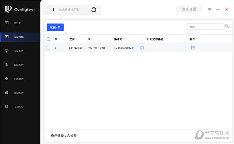Click the 版本号 column header
234x144 pixels.
click(118, 39)
